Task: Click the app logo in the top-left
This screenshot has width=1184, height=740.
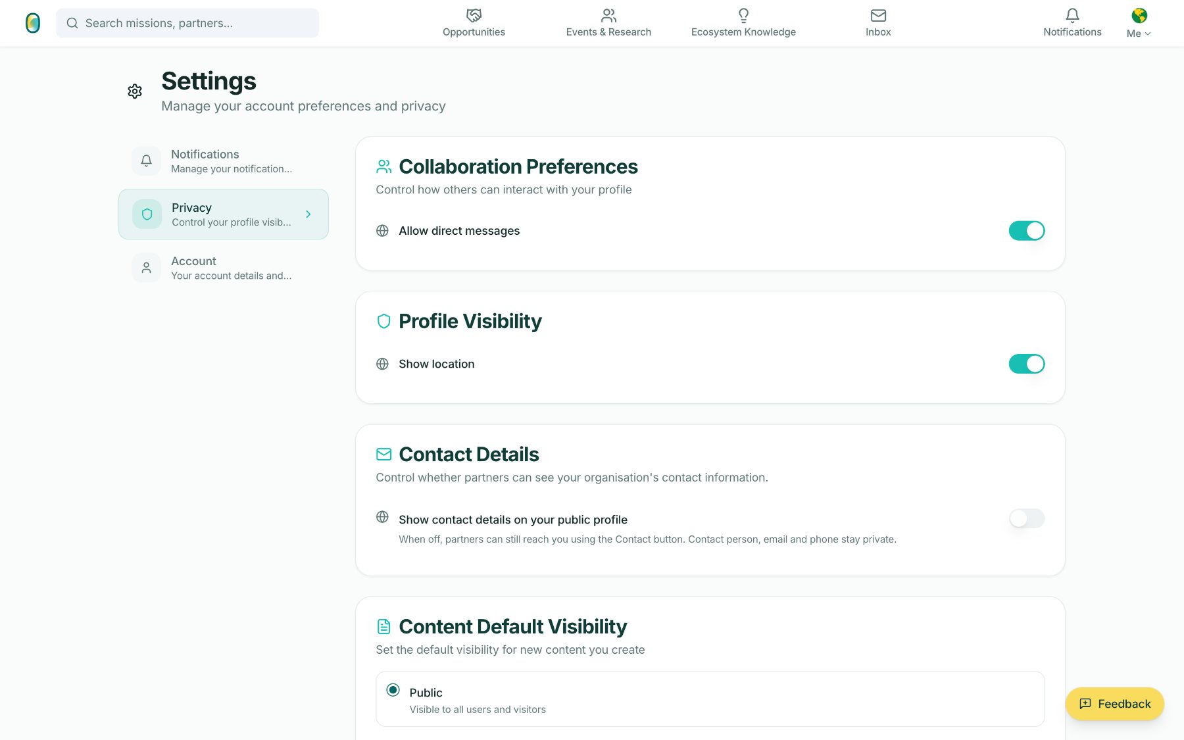Action: pyautogui.click(x=33, y=23)
